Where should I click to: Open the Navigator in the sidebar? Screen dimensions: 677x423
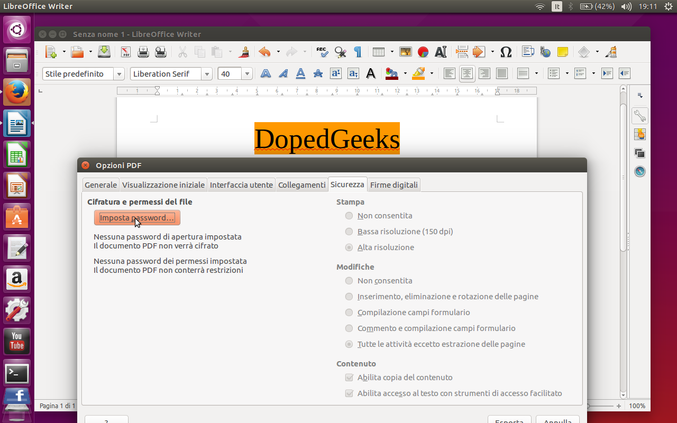click(x=640, y=171)
